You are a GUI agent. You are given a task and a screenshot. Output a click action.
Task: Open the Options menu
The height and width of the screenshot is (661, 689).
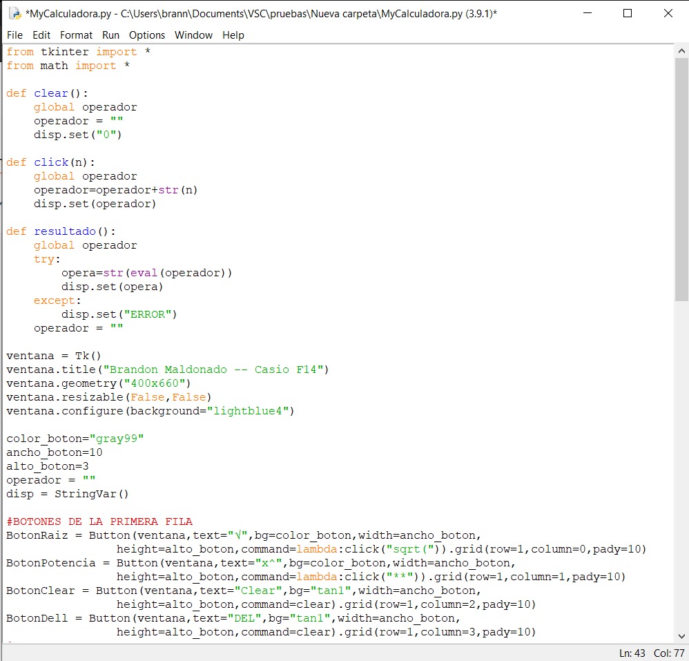tap(147, 35)
